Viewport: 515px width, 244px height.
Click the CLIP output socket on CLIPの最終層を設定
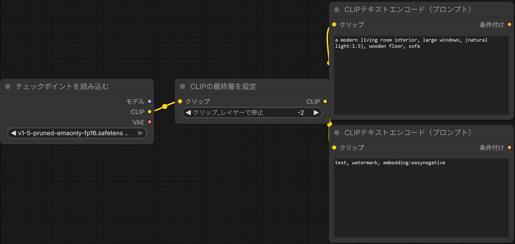(x=325, y=101)
